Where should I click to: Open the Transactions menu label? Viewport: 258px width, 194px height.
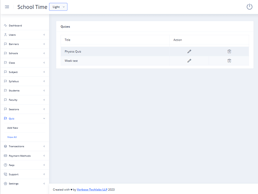[x=17, y=146]
